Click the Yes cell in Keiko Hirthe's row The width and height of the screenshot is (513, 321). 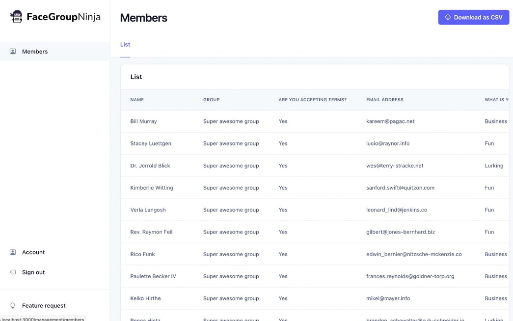[283, 298]
